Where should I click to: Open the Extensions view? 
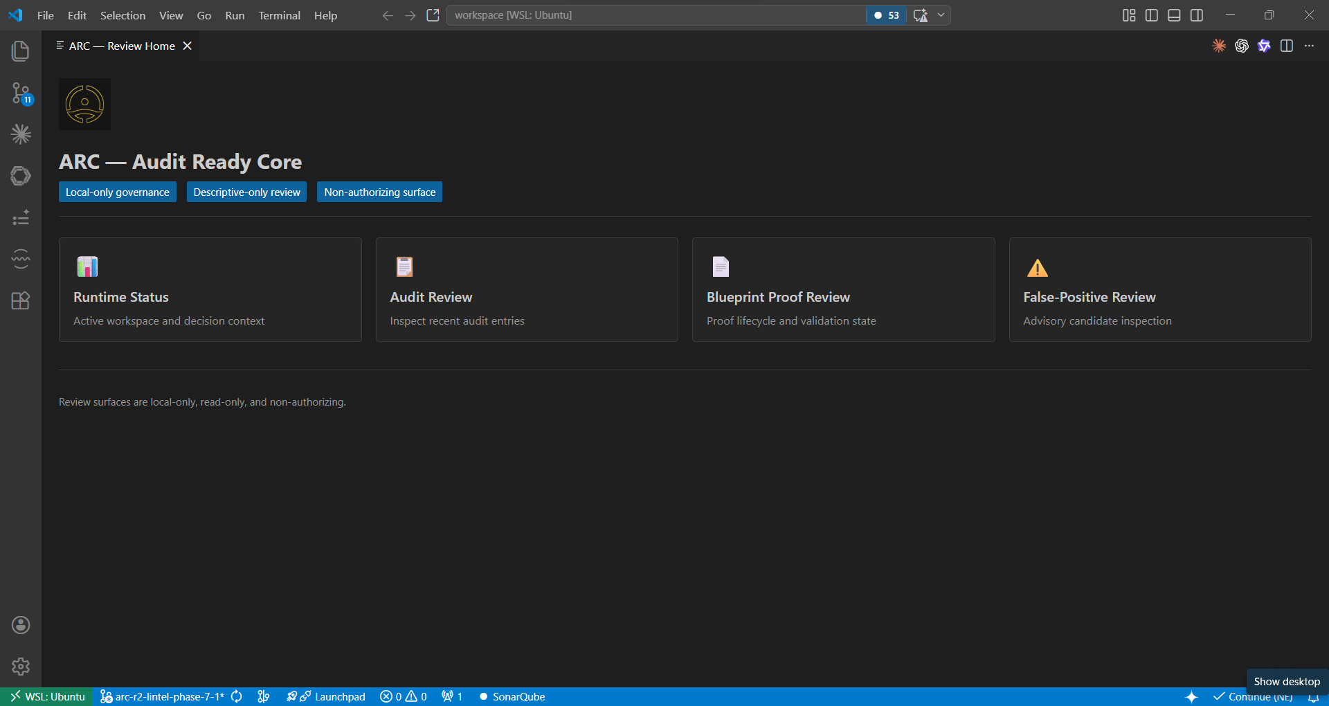pyautogui.click(x=21, y=300)
